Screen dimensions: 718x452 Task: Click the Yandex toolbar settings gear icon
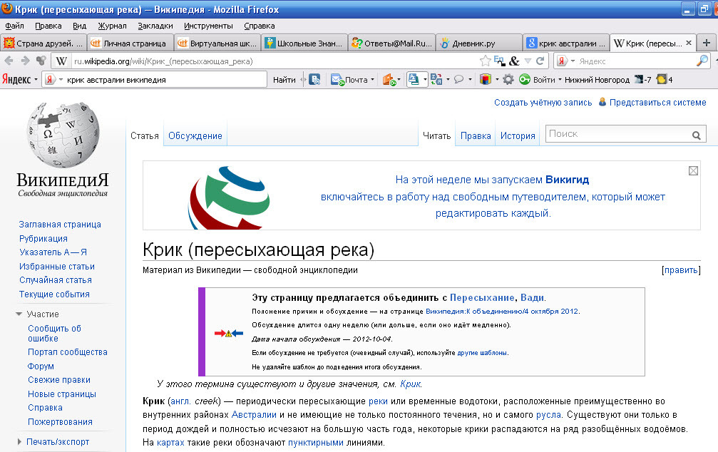(508, 80)
